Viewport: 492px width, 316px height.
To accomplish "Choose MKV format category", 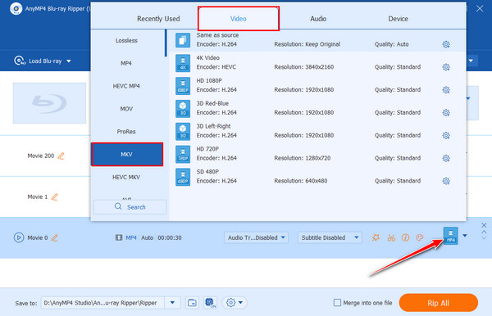I will (x=127, y=155).
